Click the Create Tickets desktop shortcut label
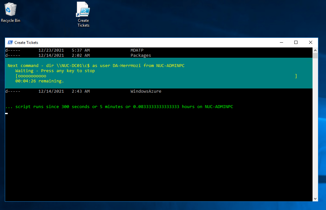The image size is (326, 210). click(83, 23)
